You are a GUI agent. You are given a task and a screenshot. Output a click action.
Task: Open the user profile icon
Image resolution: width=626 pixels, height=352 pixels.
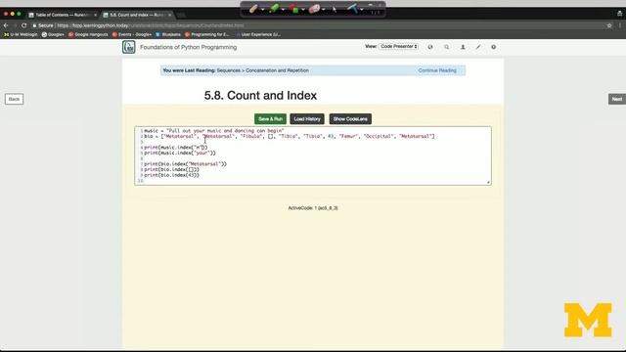click(463, 47)
